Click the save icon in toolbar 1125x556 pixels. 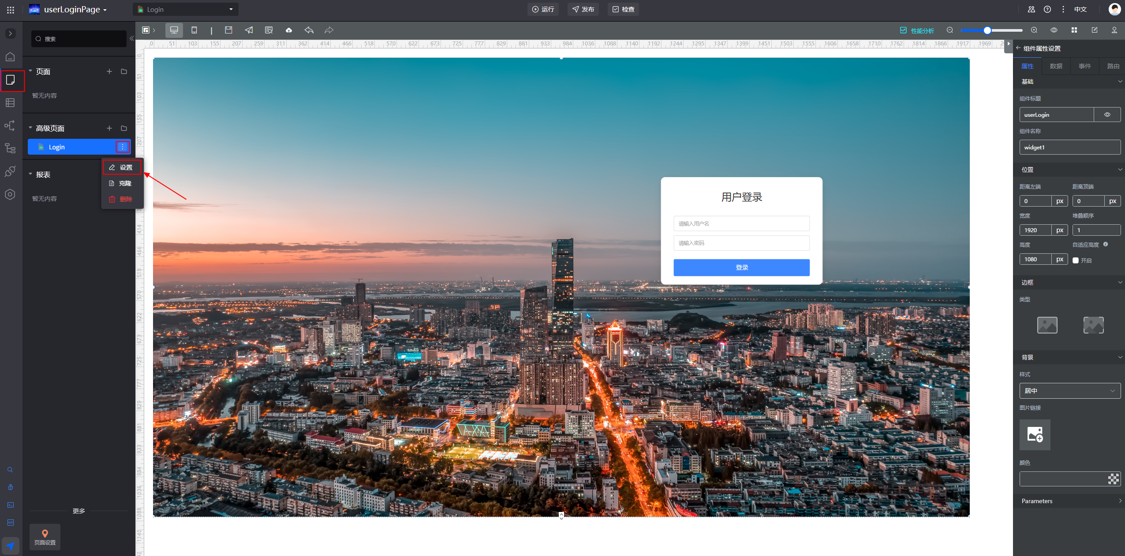coord(228,30)
